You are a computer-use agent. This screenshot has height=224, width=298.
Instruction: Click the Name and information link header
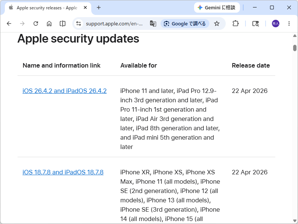[61, 66]
